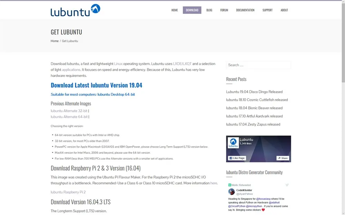
Task: Focus the Search input field
Action: (258, 65)
